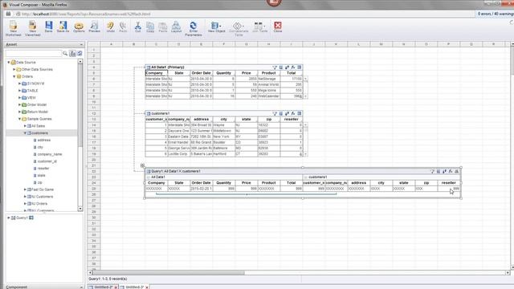Viewport: 514px width, 289px height.
Task: Click the filter icon on Query1 join table
Action: [x=432, y=171]
